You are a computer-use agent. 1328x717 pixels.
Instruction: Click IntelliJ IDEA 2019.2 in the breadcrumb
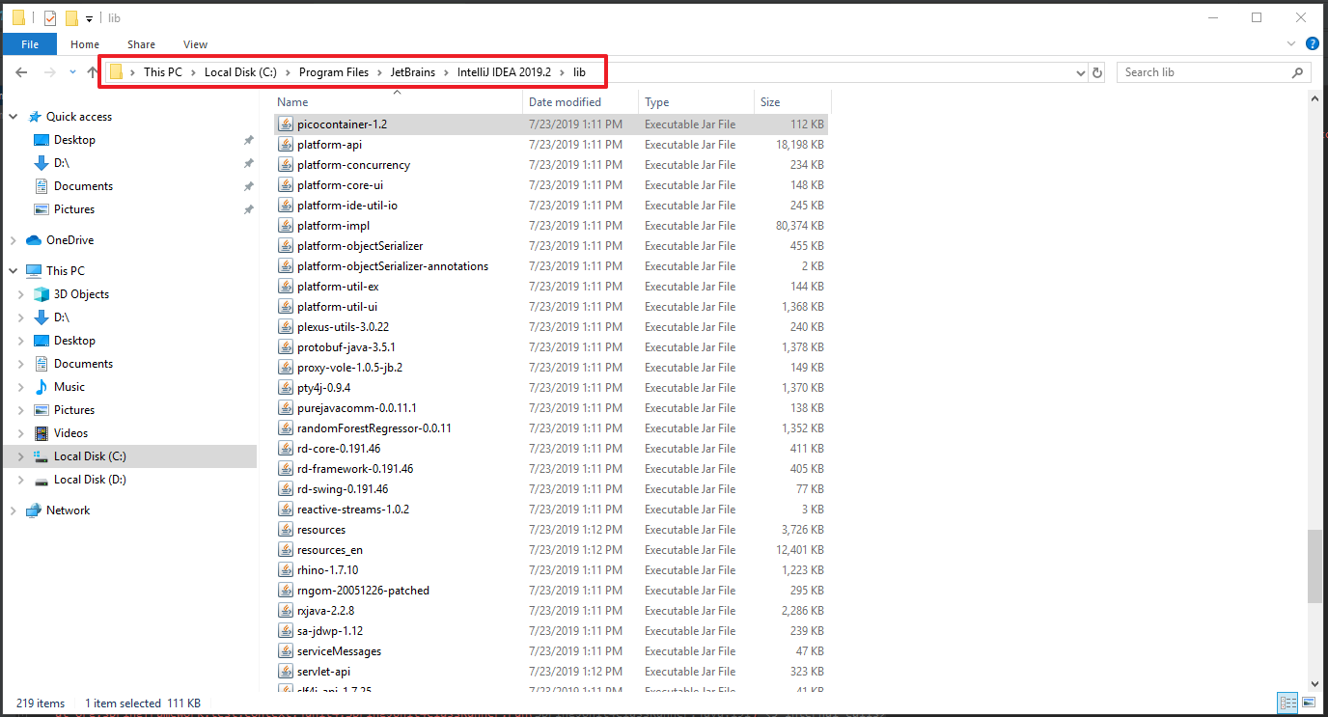pos(503,72)
